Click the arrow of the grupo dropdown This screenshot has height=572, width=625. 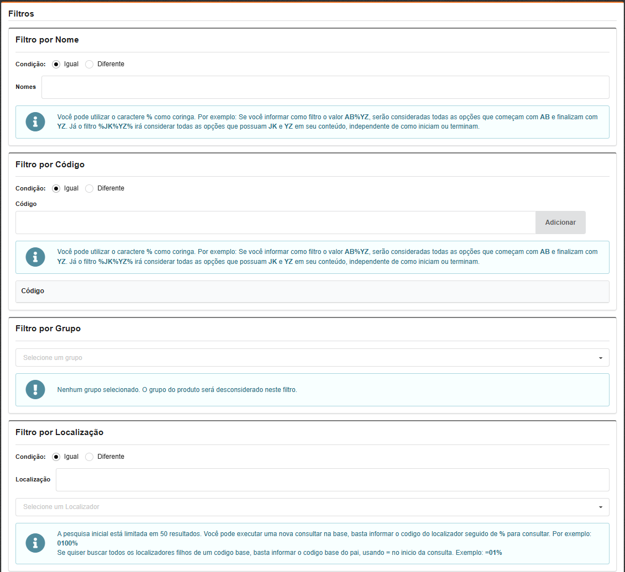point(600,358)
